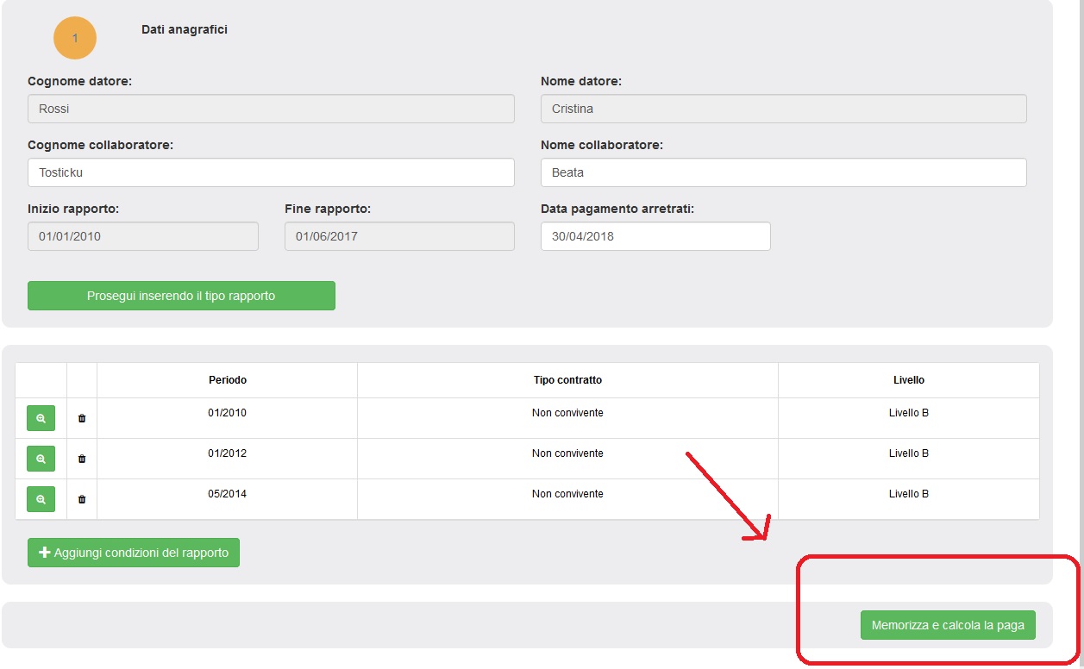Click the Fine rapporto date field

pyautogui.click(x=399, y=236)
